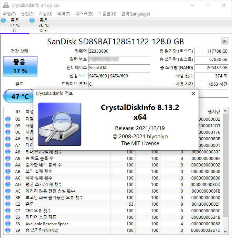Click status orb of attribute E8
Viewport: 232px width, 238px height.
point(8,224)
